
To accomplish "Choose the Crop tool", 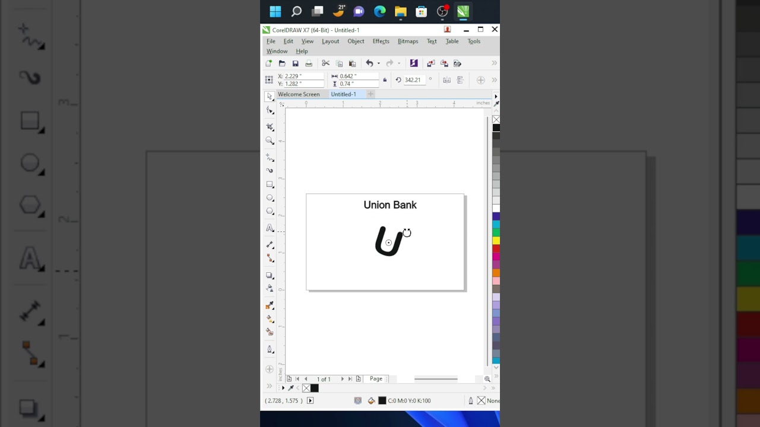I will pyautogui.click(x=270, y=127).
